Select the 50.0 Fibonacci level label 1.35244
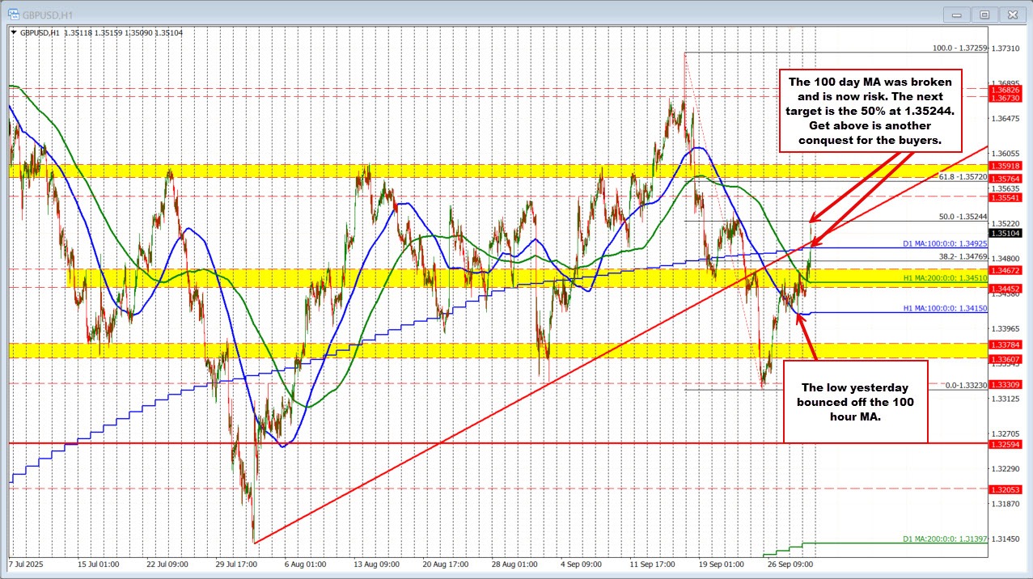This screenshot has width=1033, height=579. tap(962, 217)
